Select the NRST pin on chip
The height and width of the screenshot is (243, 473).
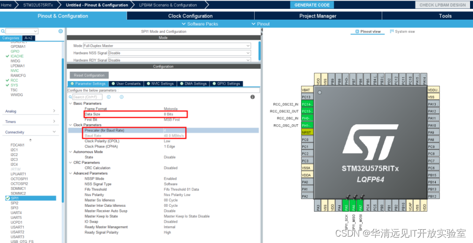[x=307, y=132]
